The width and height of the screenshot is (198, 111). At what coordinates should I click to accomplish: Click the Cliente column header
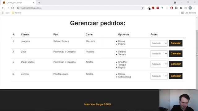(25, 35)
